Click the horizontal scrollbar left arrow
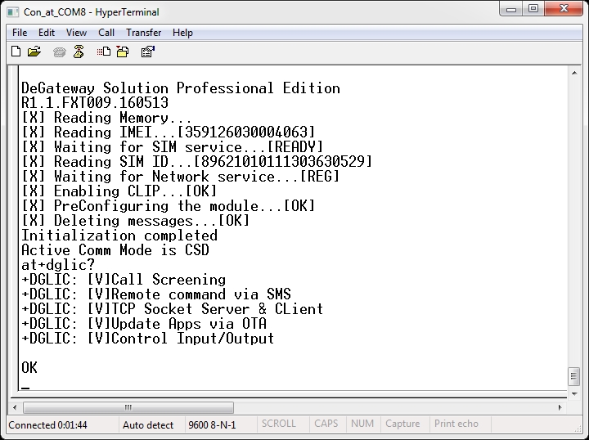 (x=15, y=407)
